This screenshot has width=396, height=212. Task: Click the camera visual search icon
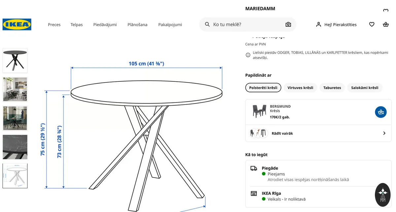coord(288,24)
